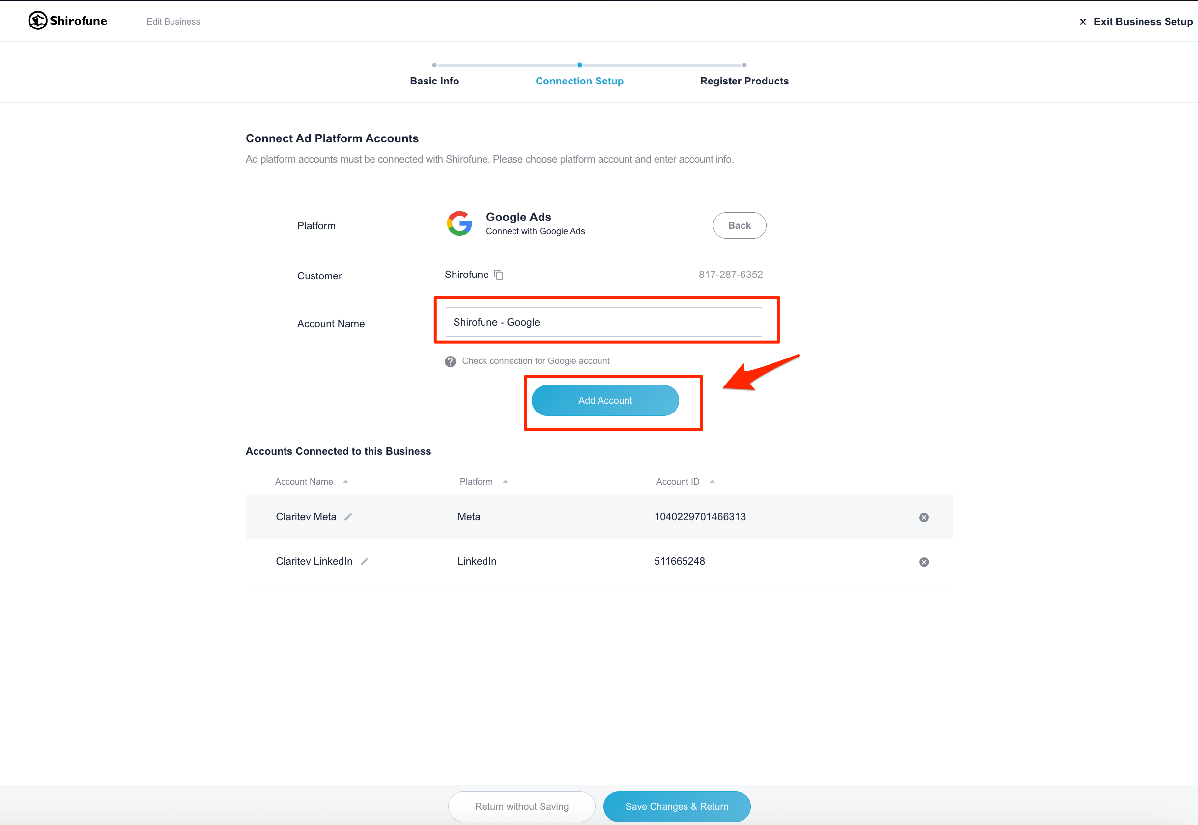Screen dimensions: 1198x825
Task: Click Save Changes & Return
Action: [x=677, y=806]
